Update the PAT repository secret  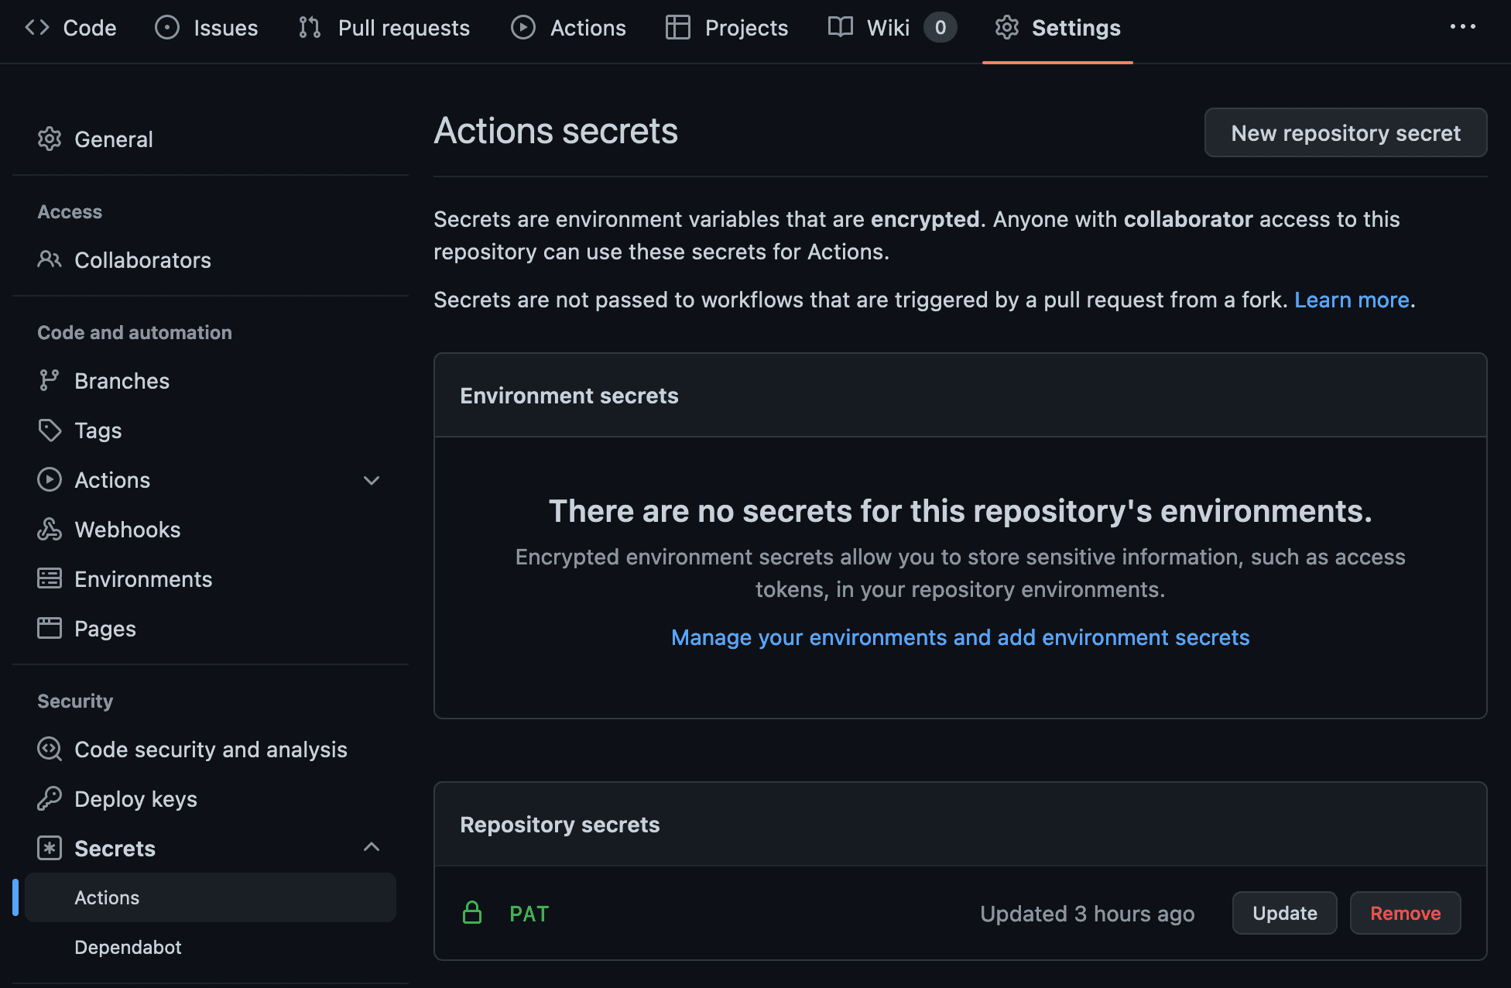tap(1284, 913)
